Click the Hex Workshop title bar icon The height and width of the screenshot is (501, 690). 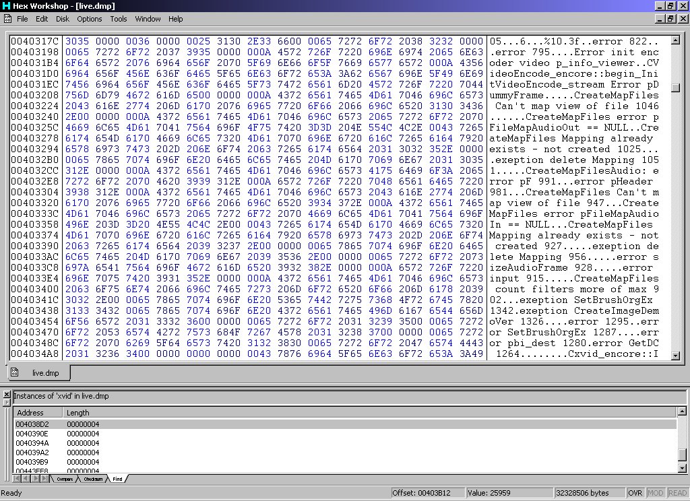coord(6,5)
